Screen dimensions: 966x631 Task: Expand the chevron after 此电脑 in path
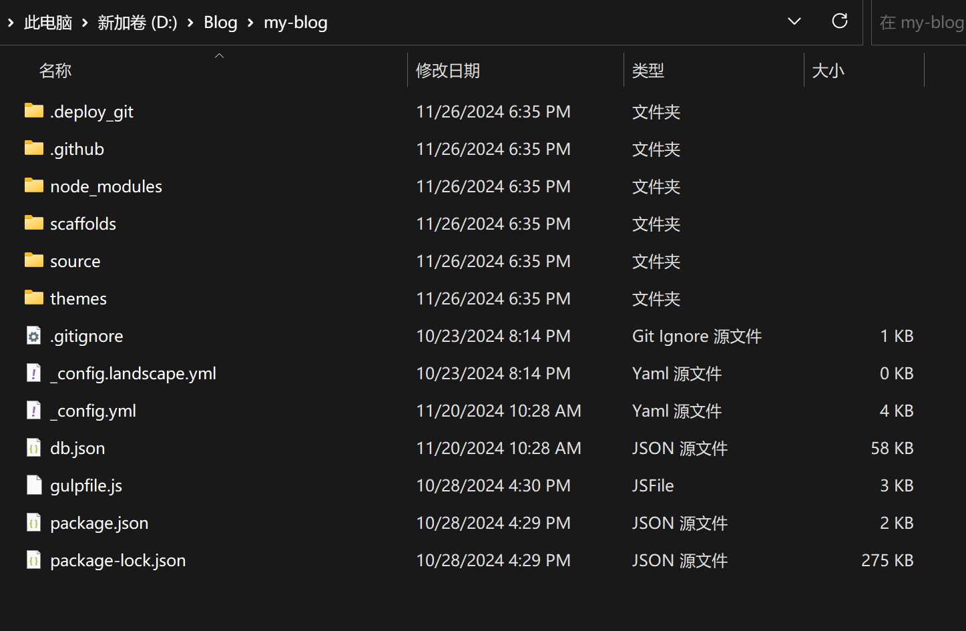85,23
